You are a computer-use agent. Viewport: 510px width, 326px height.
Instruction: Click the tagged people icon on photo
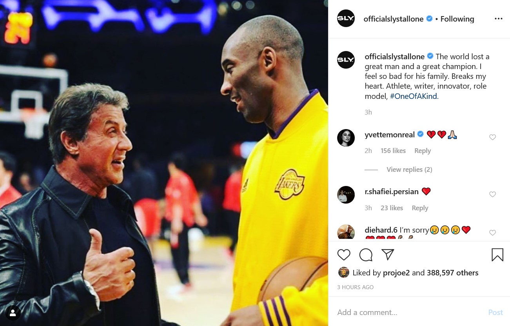(13, 313)
